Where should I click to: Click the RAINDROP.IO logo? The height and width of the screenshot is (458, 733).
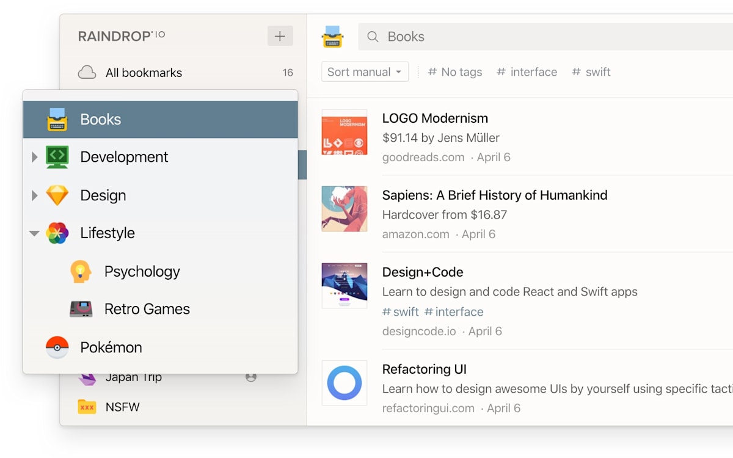122,36
